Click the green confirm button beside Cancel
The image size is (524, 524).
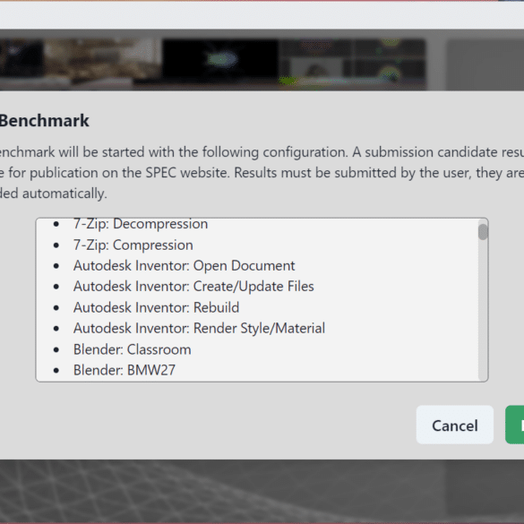pyautogui.click(x=515, y=425)
